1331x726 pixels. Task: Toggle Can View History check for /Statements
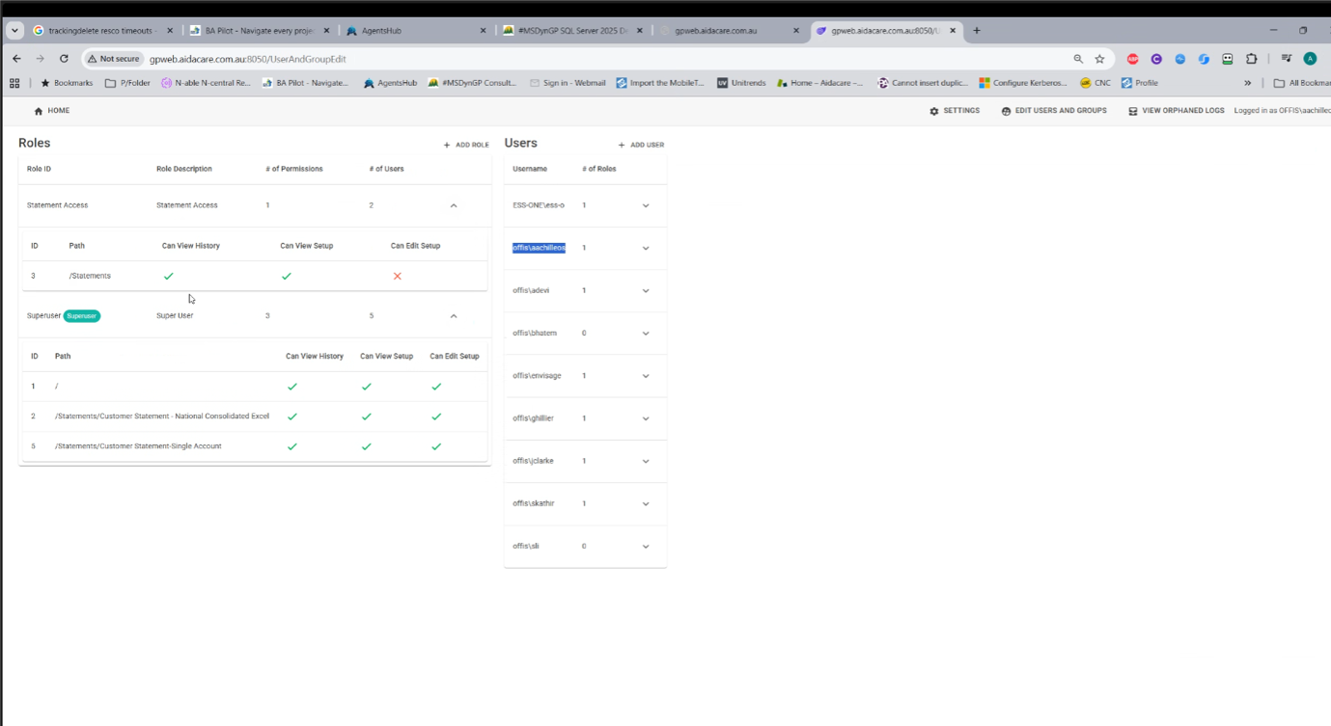coord(169,276)
